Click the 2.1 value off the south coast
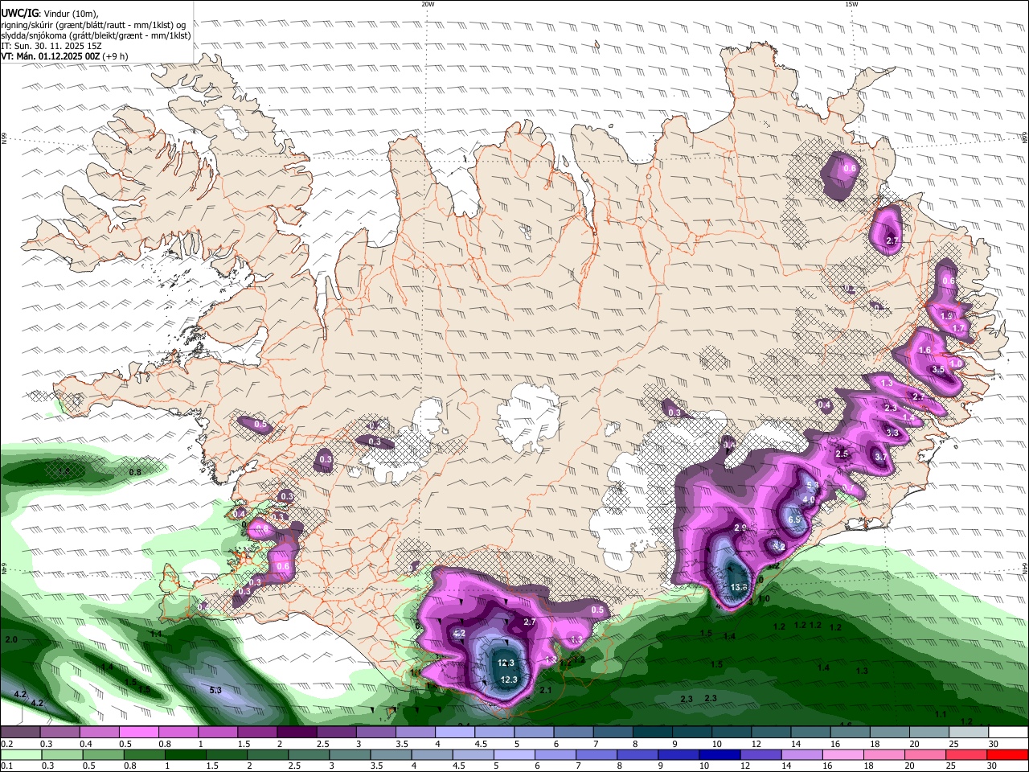The height and width of the screenshot is (772, 1029). pyautogui.click(x=545, y=690)
